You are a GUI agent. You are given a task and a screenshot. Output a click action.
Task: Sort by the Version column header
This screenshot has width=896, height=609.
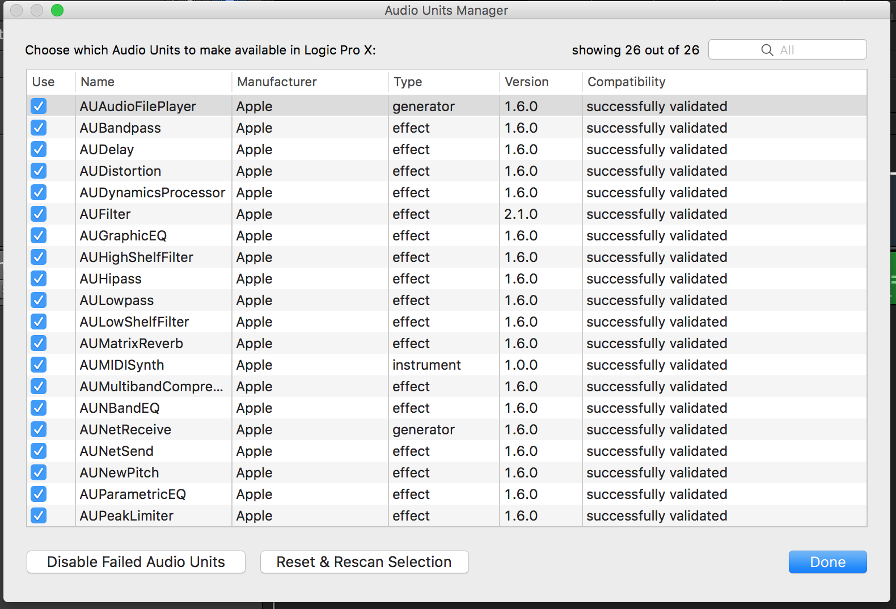point(541,82)
